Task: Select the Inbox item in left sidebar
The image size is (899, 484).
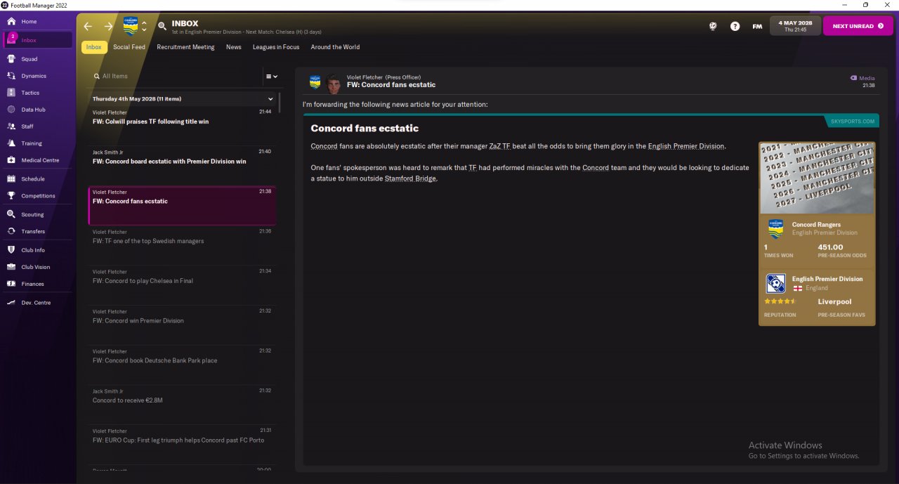Action: pyautogui.click(x=37, y=40)
